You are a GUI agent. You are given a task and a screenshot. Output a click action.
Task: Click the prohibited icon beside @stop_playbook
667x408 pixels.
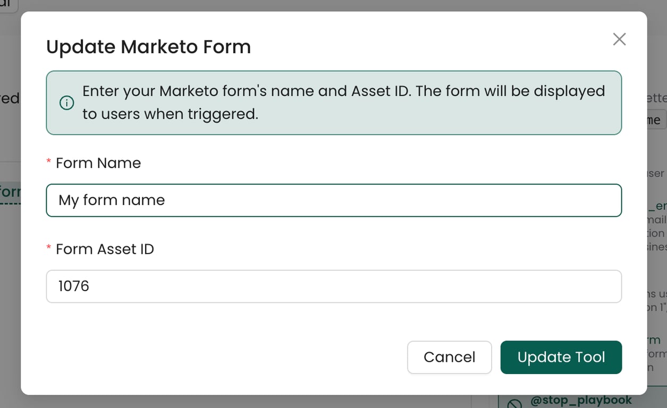[x=514, y=404]
